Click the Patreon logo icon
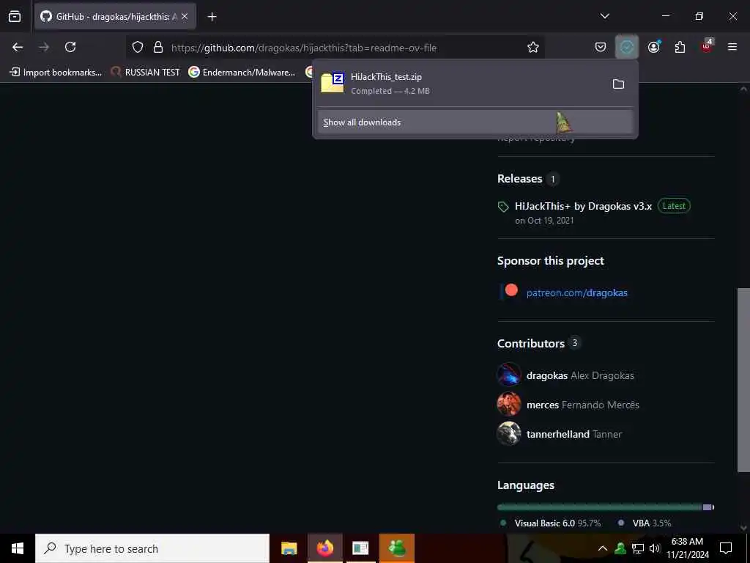The height and width of the screenshot is (563, 750). pos(510,290)
